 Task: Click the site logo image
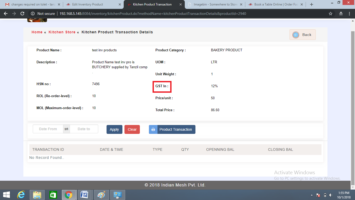[37, 20]
